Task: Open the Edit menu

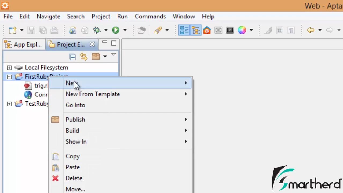Action: click(24, 16)
